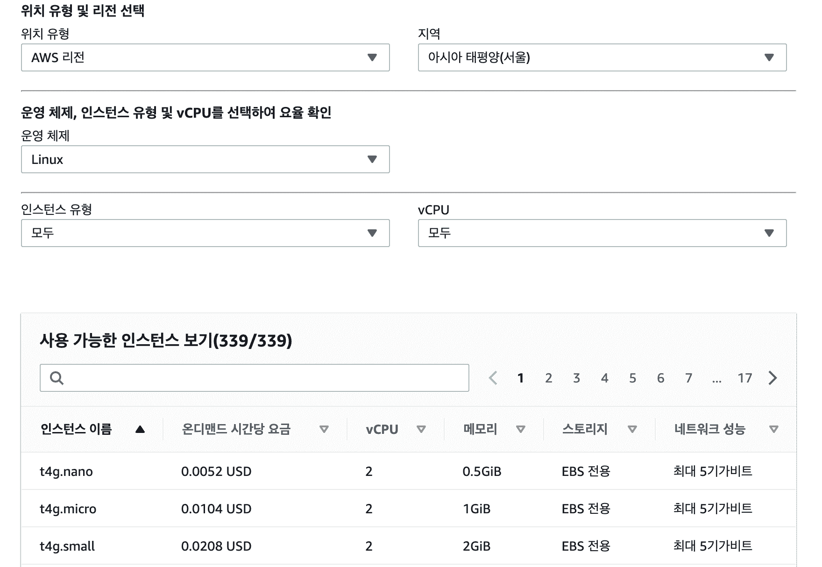The image size is (822, 567).
Task: Sort by 인스턴스 이름 ascending arrow
Action: pos(140,429)
